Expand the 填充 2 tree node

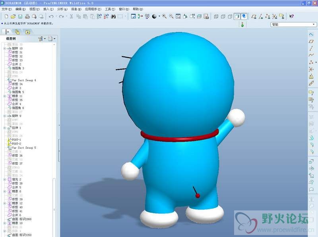pos(5,179)
